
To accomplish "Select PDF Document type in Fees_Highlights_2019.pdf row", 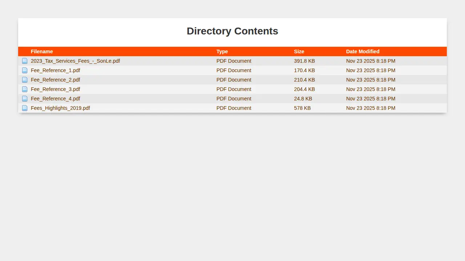I will pyautogui.click(x=234, y=108).
